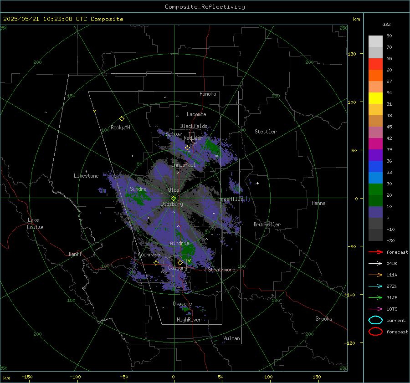Click the ThreeHills town label
This screenshot has width=410, height=383.
229,199
